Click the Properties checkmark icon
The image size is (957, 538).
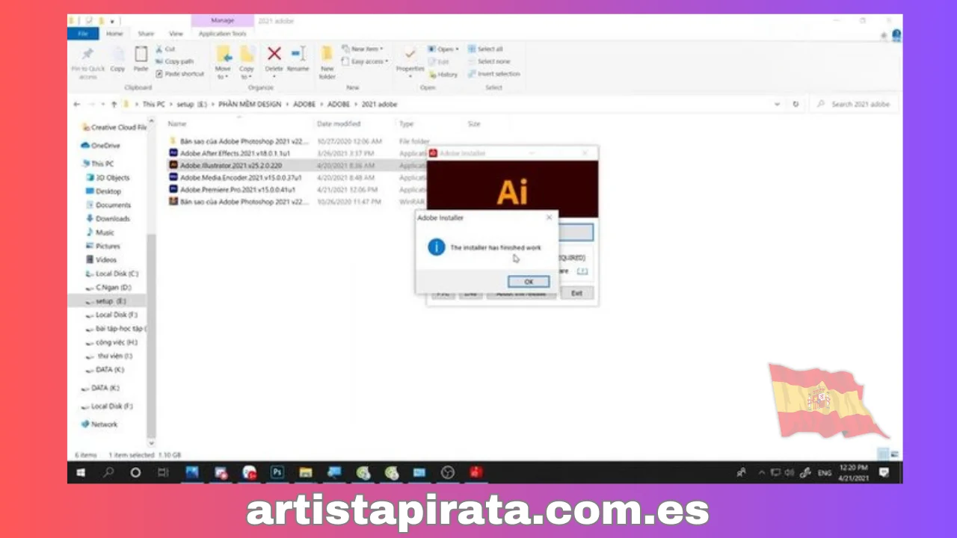[410, 54]
